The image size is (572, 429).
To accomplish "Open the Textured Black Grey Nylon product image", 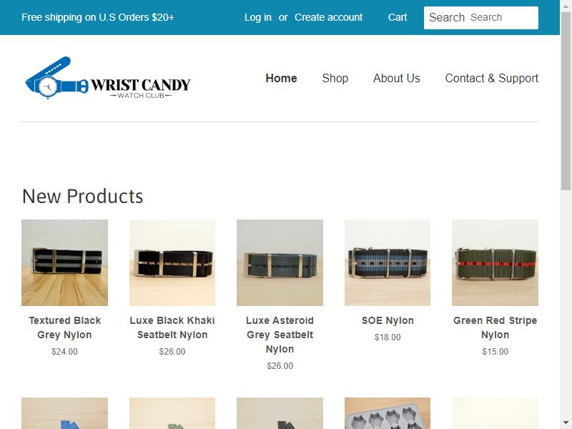I will 64,262.
